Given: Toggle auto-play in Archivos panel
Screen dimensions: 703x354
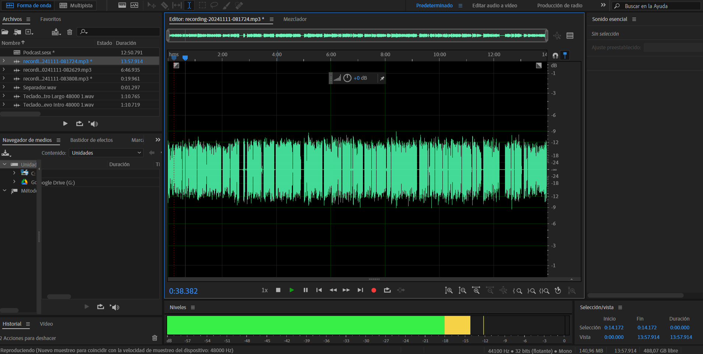Looking at the screenshot, I should pyautogui.click(x=93, y=124).
